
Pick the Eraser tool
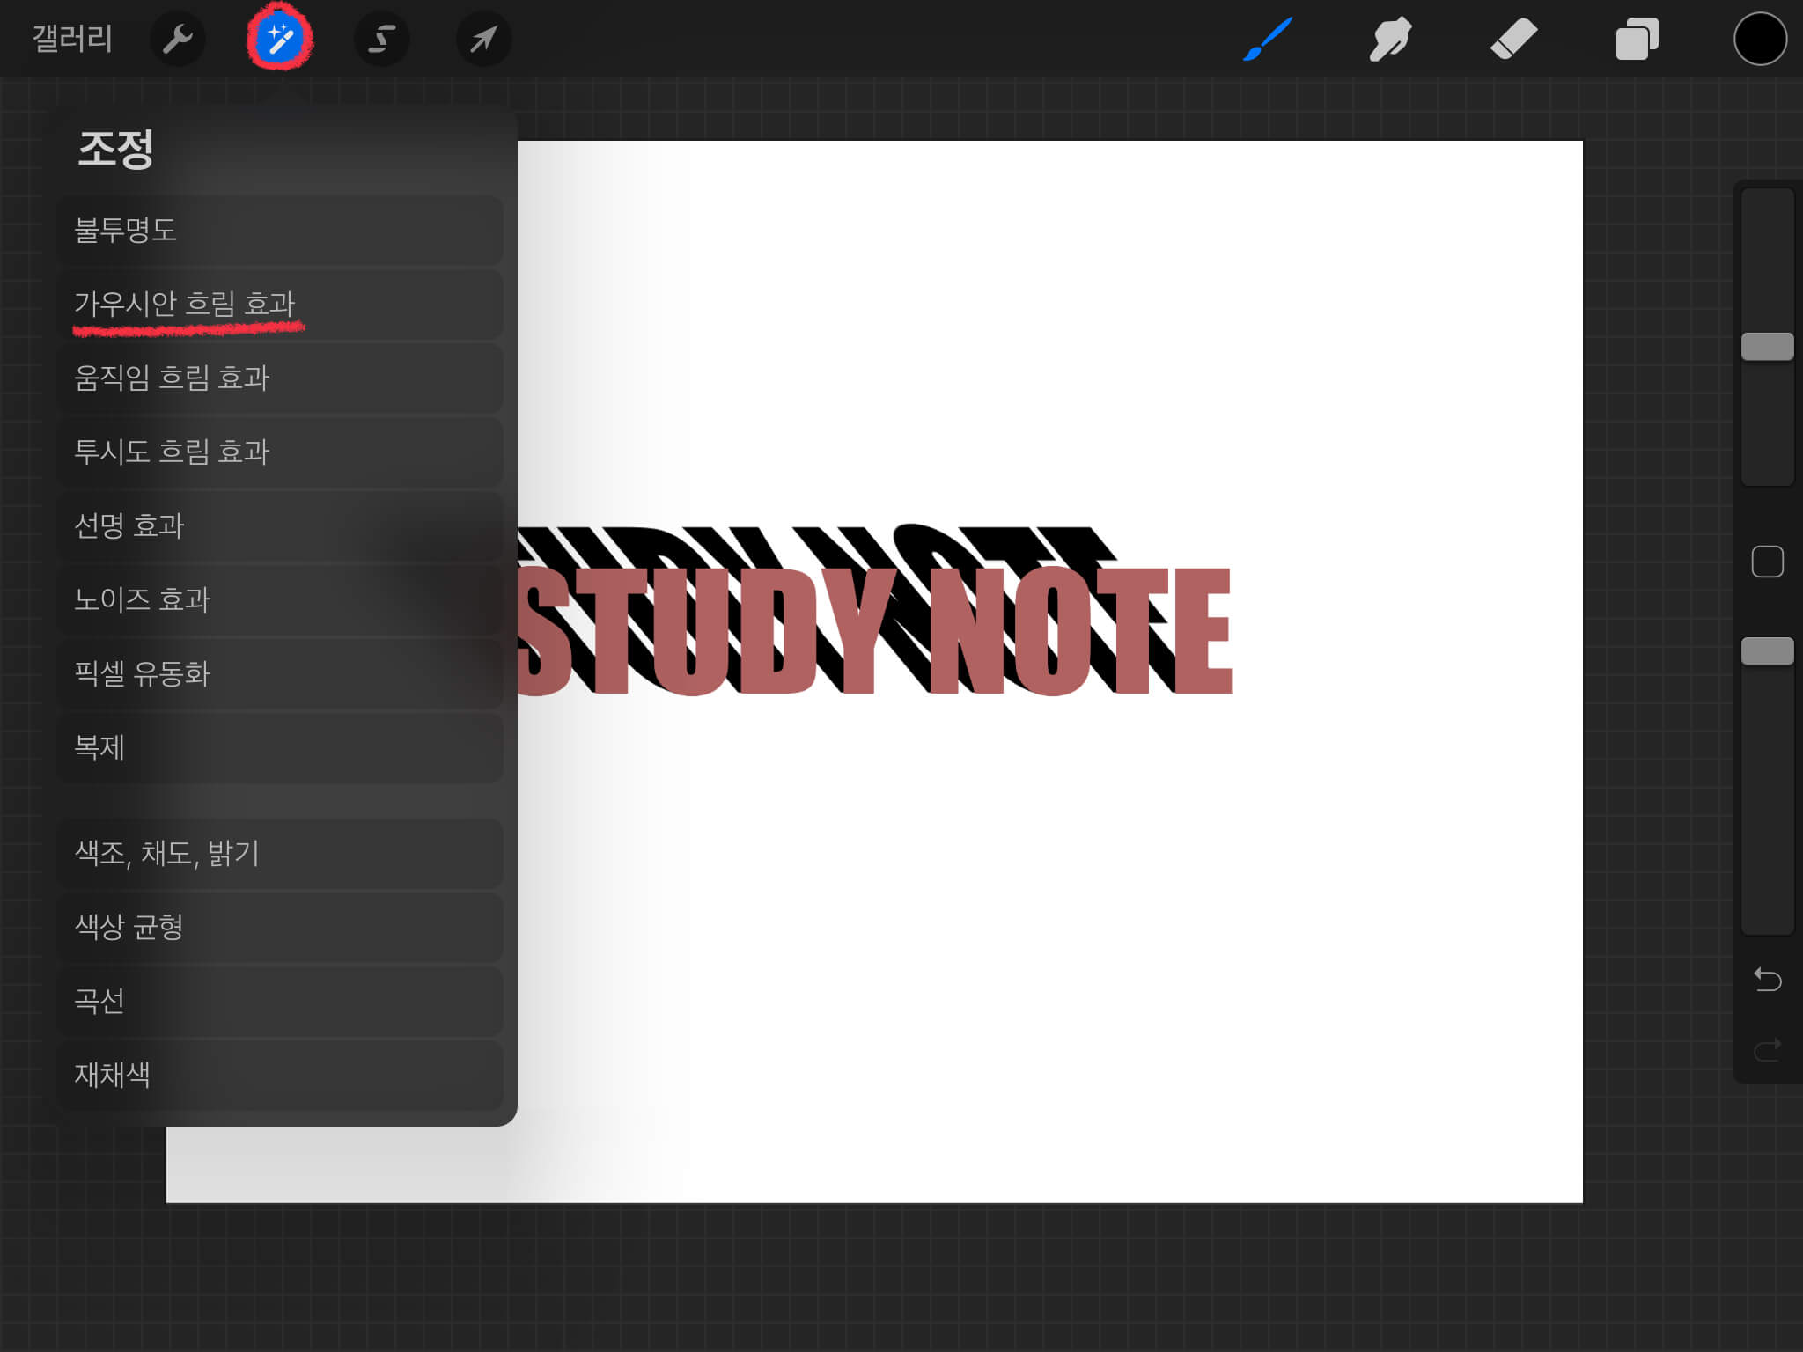(1513, 40)
